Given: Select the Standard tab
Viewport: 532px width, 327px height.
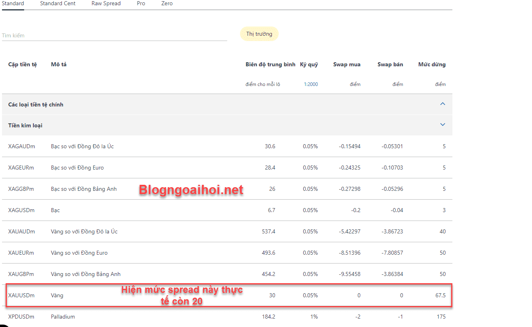Looking at the screenshot, I should click(13, 4).
